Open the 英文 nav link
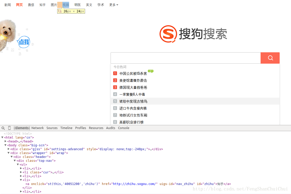 [x=89, y=5]
